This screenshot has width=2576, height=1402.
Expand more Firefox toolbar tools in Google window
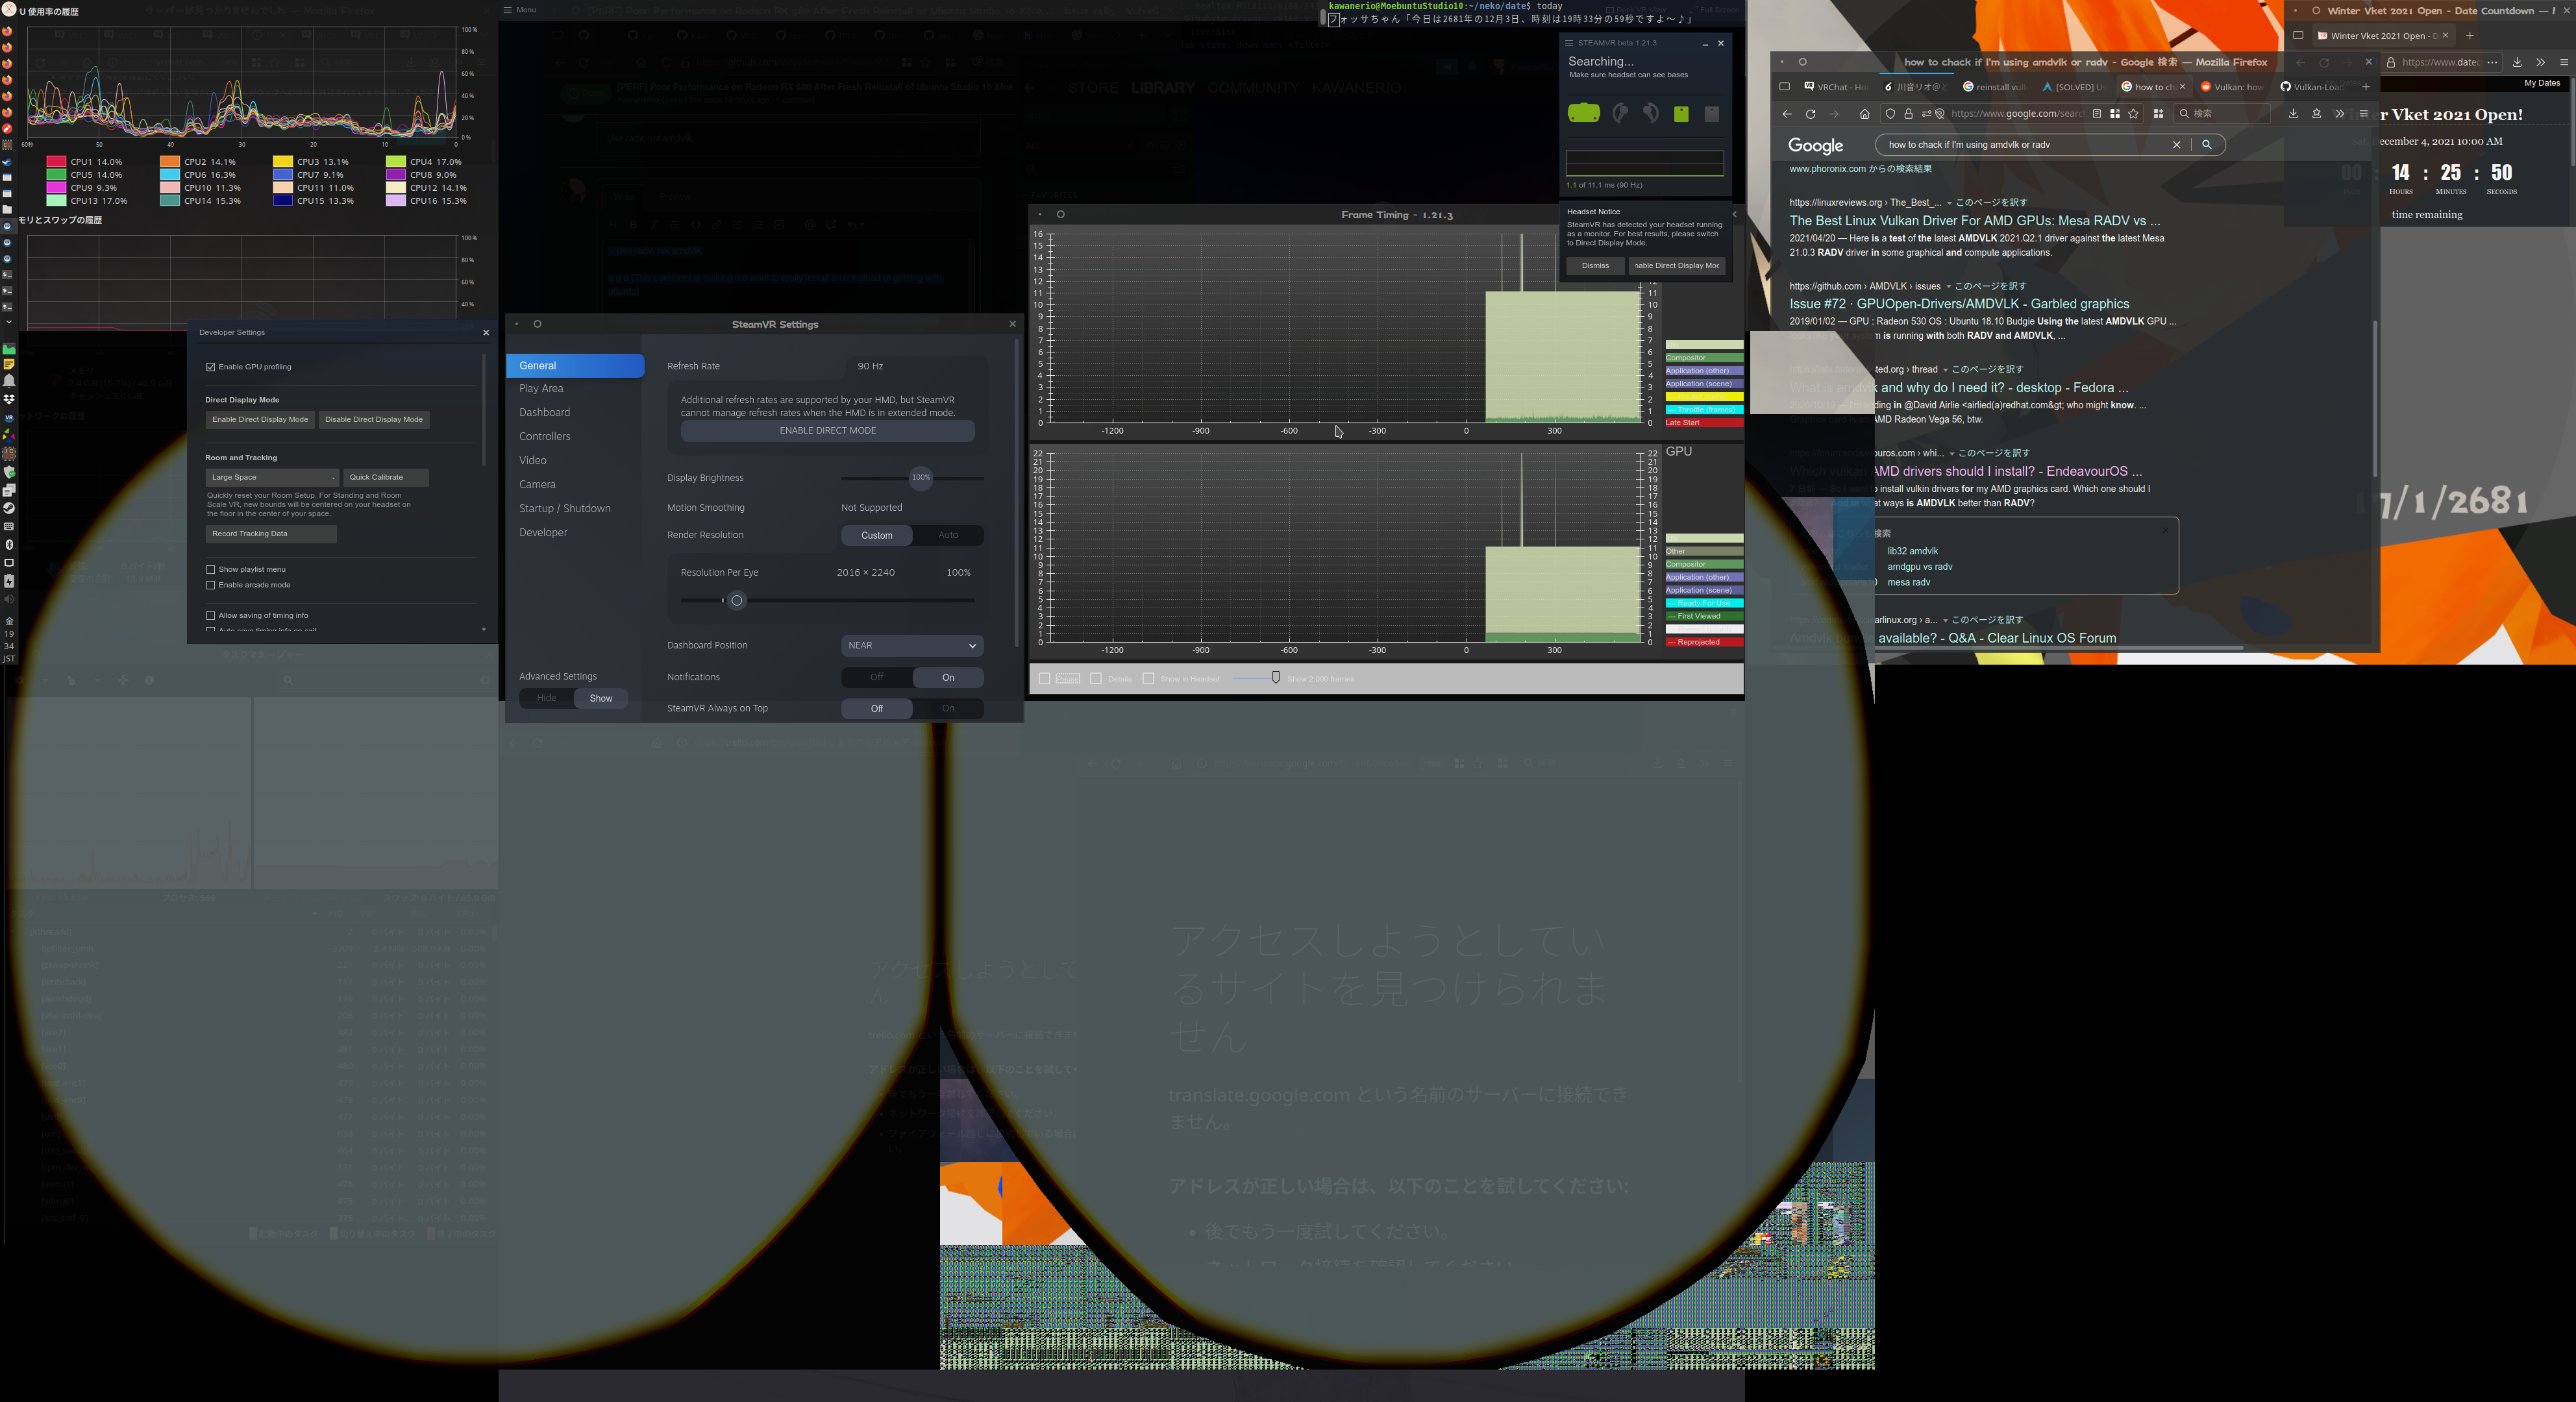2339,114
